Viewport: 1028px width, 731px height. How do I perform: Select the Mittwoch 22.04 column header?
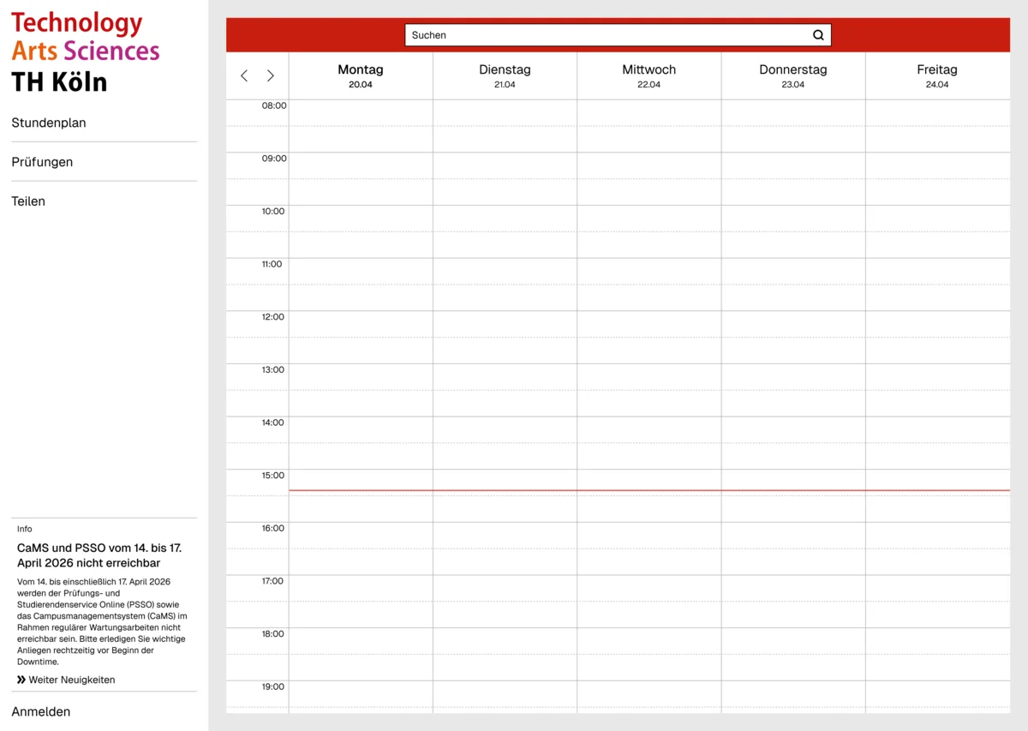[x=648, y=76]
